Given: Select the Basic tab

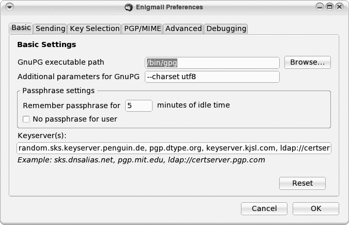Looking at the screenshot, I should [x=21, y=28].
